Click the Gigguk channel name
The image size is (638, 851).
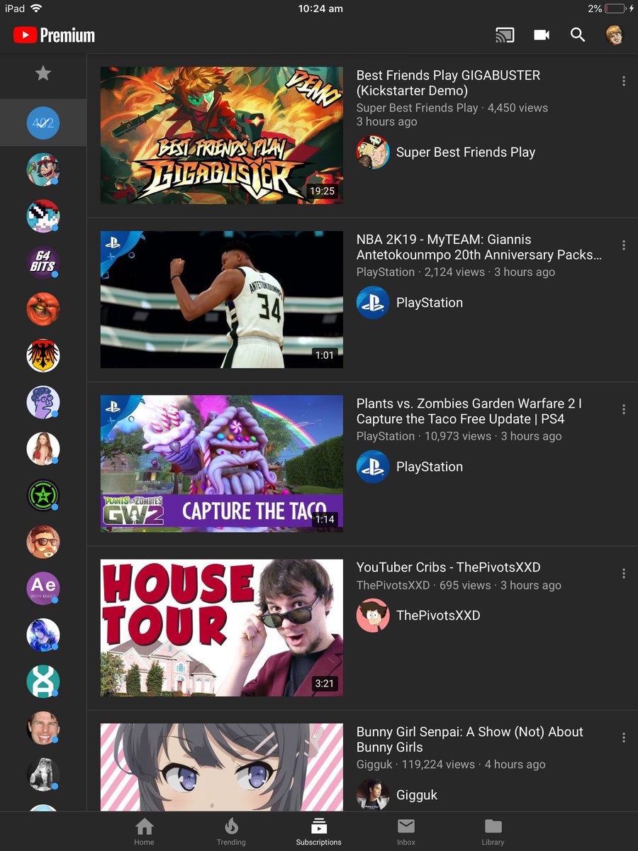[x=417, y=795]
